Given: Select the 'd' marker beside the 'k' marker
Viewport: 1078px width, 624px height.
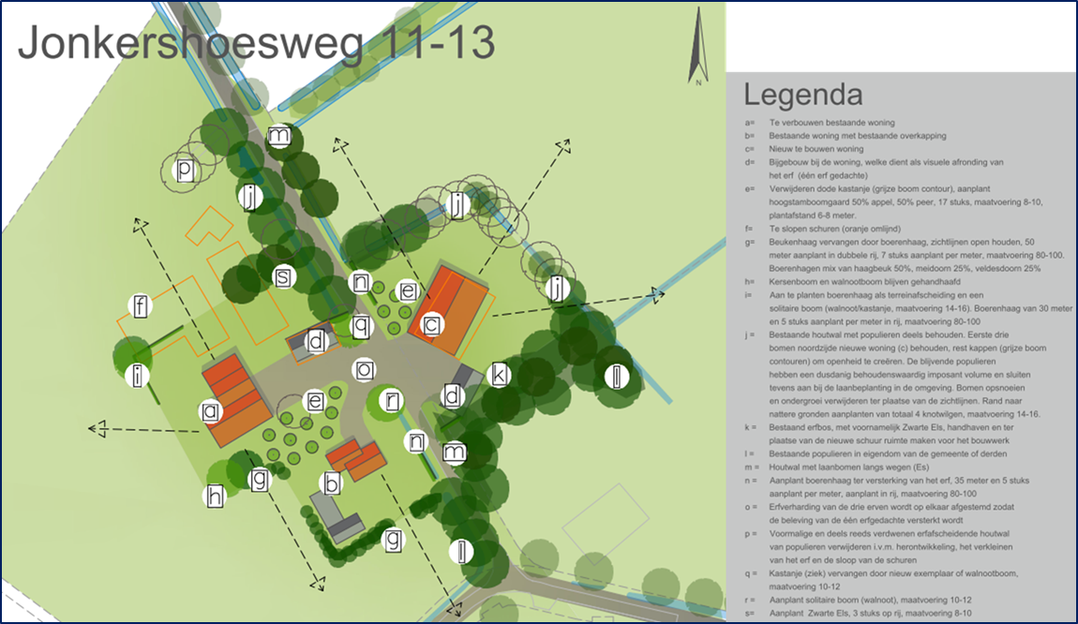Looking at the screenshot, I should coord(453,395).
